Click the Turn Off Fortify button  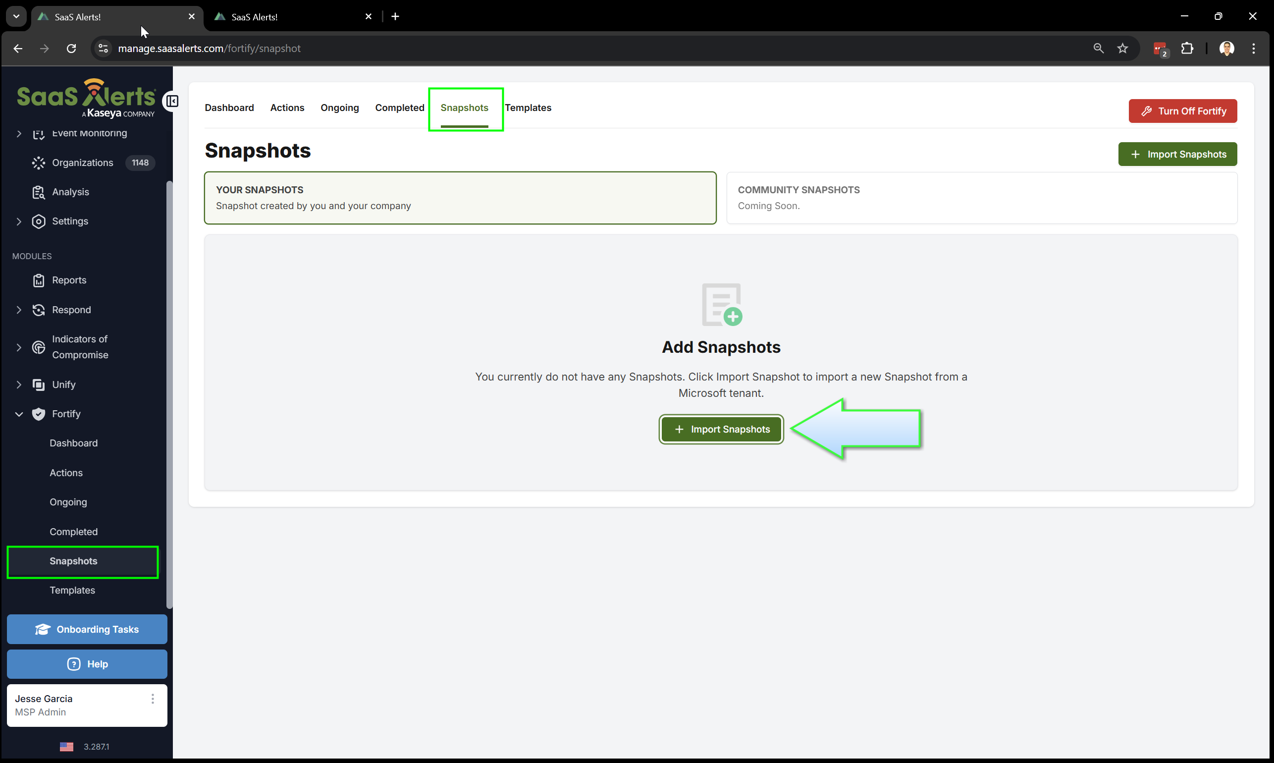[1182, 111]
